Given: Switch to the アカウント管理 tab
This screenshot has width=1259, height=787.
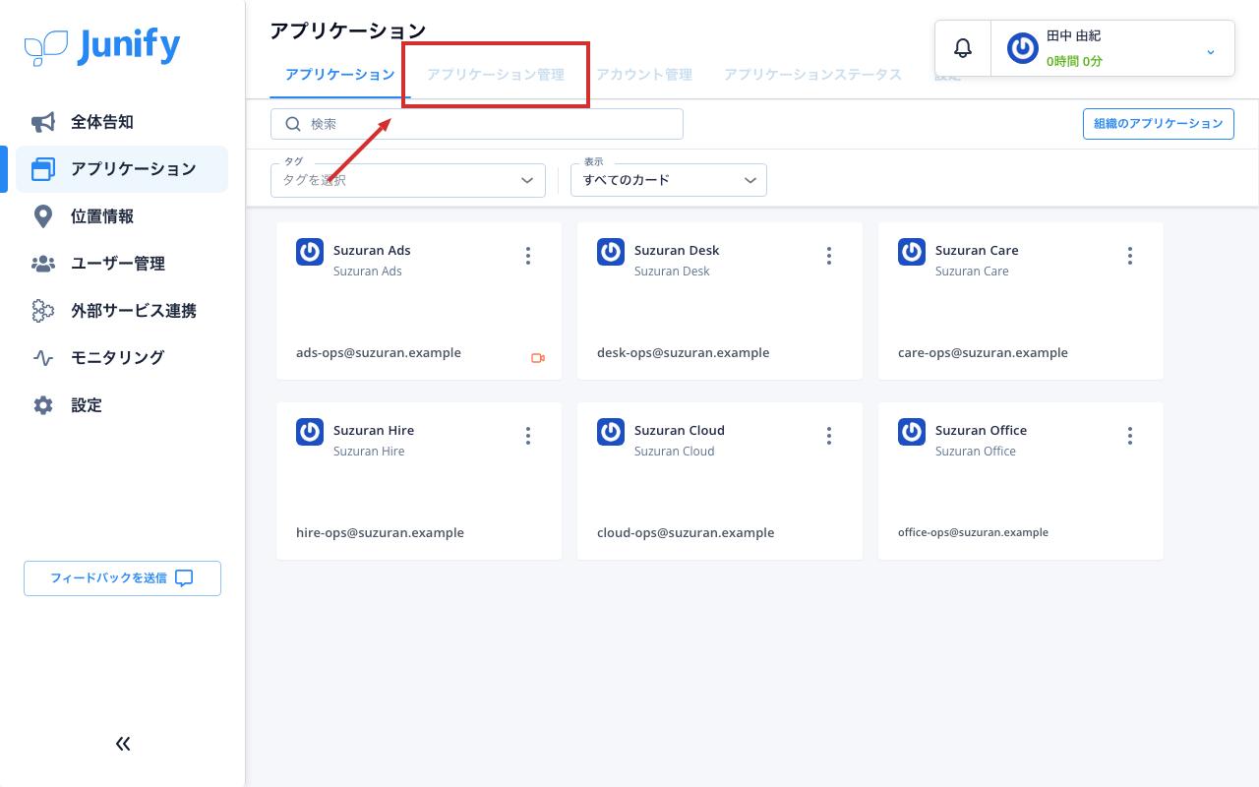Looking at the screenshot, I should pos(644,75).
